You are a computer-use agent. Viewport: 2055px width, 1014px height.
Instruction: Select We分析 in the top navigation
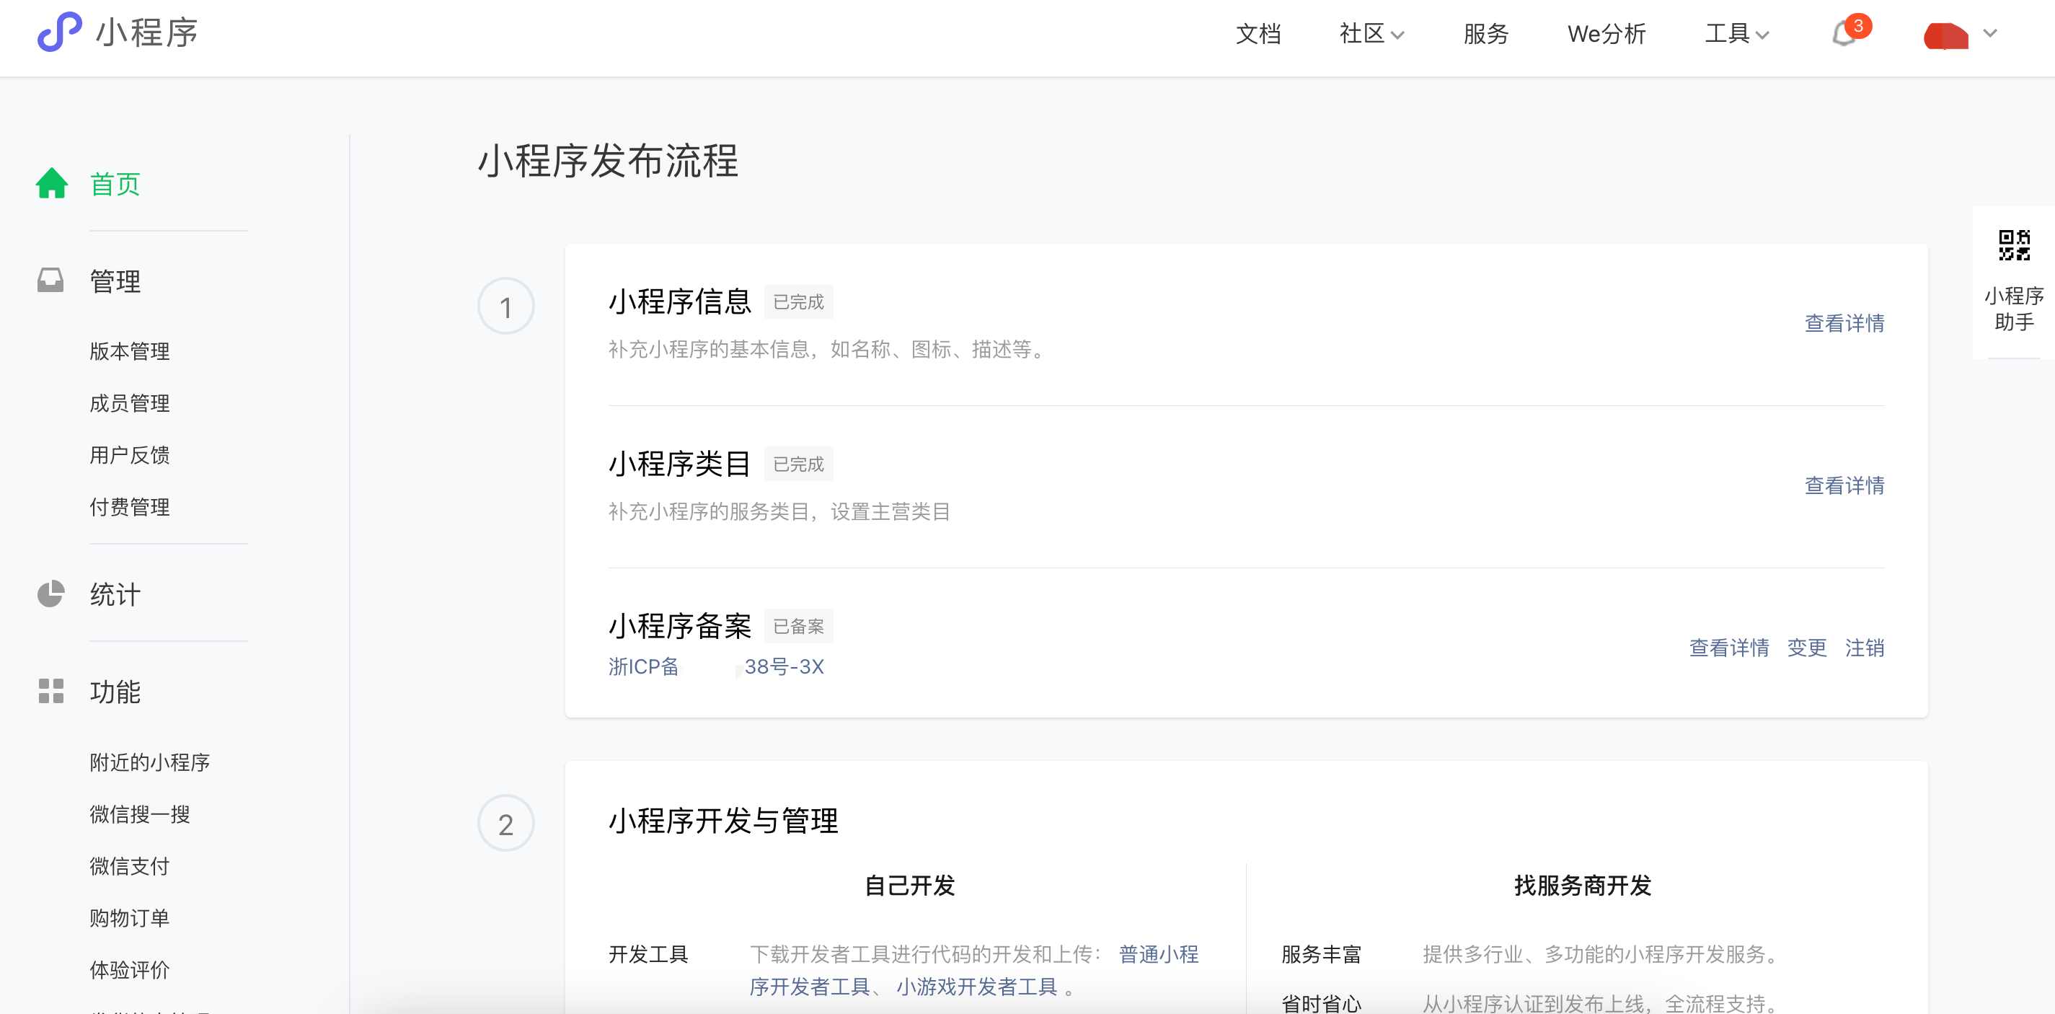1607,35
